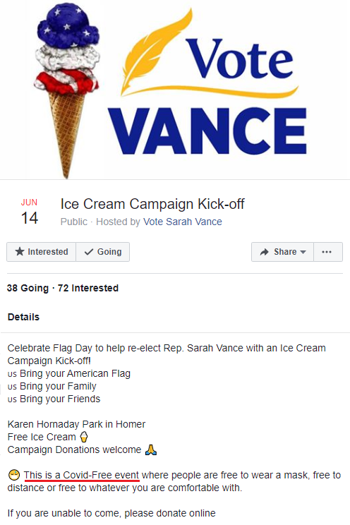Open the Share menu button
Screen dimensions: 350x525
283,252
